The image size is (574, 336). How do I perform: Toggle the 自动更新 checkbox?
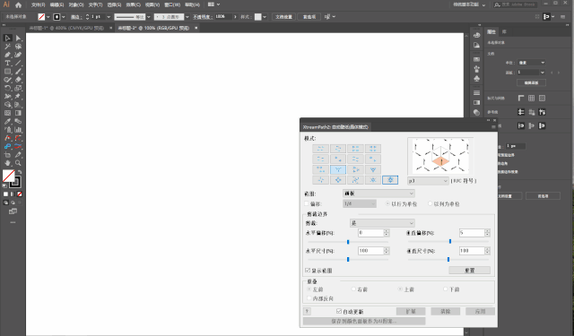click(339, 311)
